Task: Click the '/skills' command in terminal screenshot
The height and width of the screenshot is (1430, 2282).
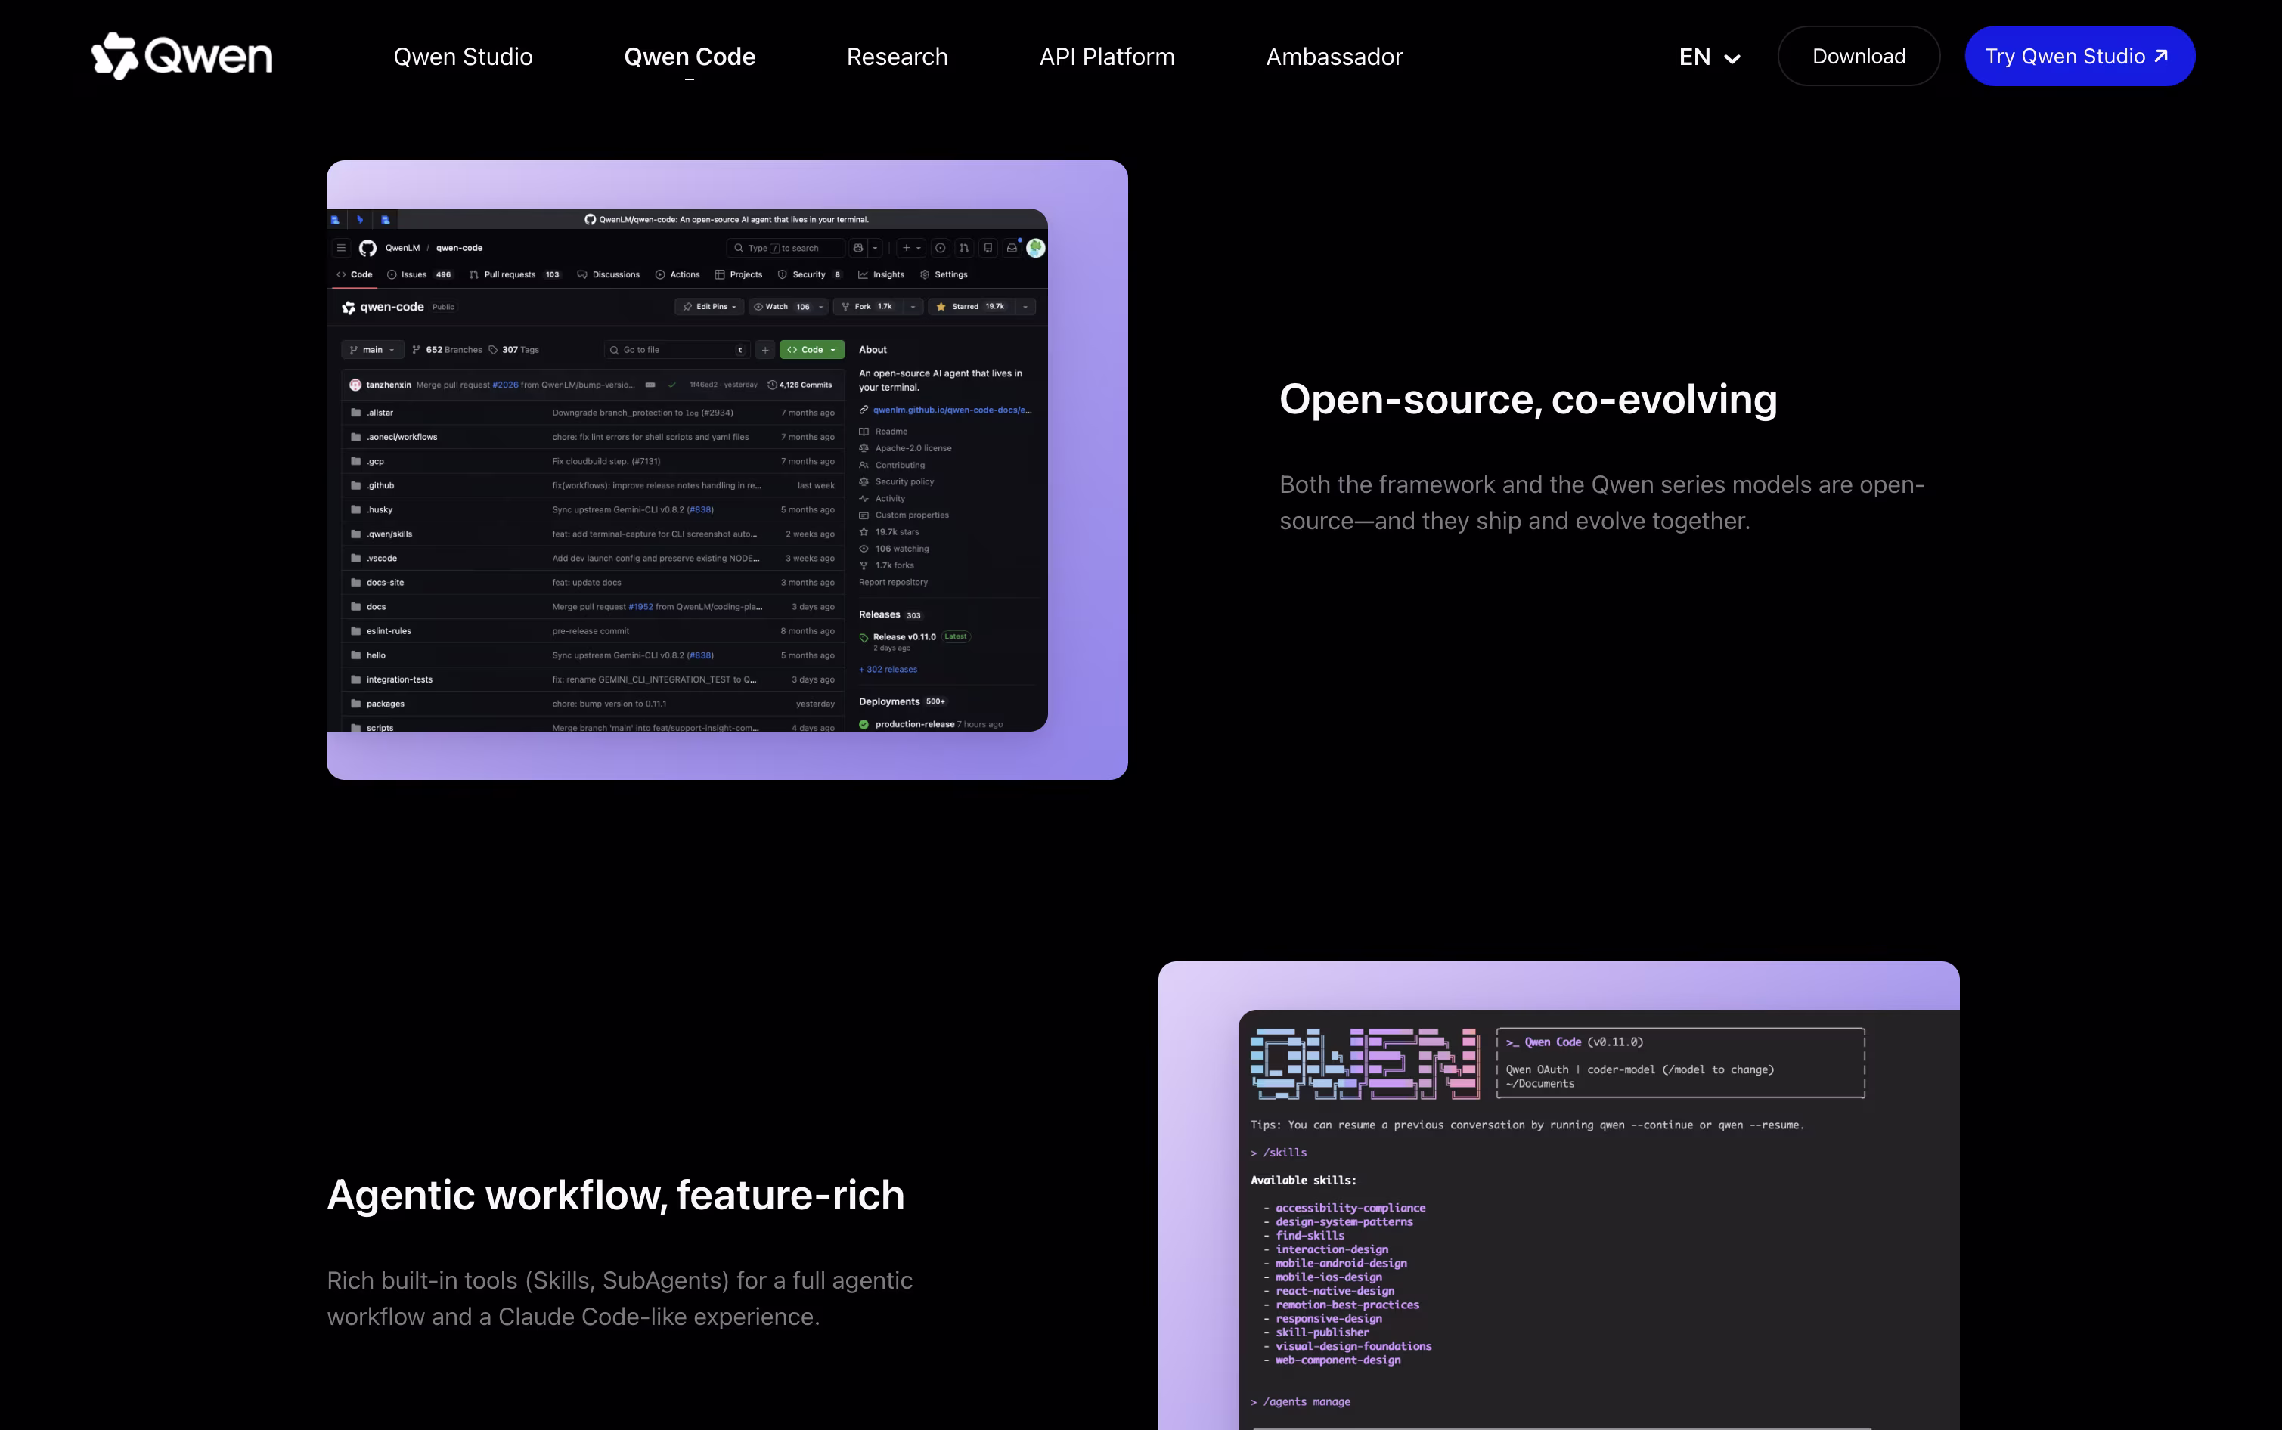Action: pyautogui.click(x=1285, y=1152)
